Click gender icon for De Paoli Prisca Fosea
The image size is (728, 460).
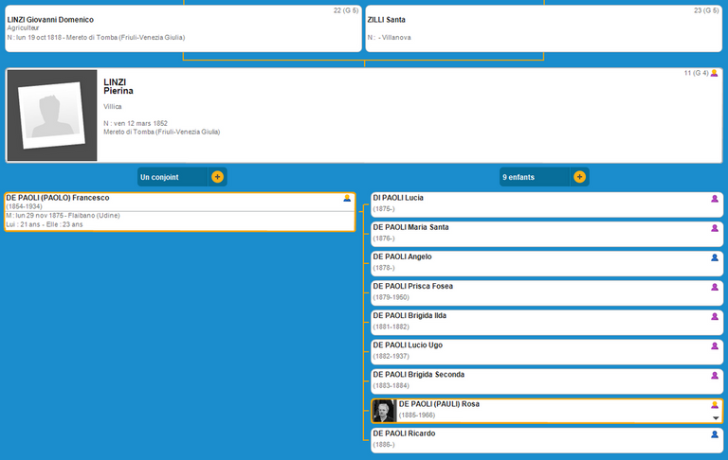715,287
